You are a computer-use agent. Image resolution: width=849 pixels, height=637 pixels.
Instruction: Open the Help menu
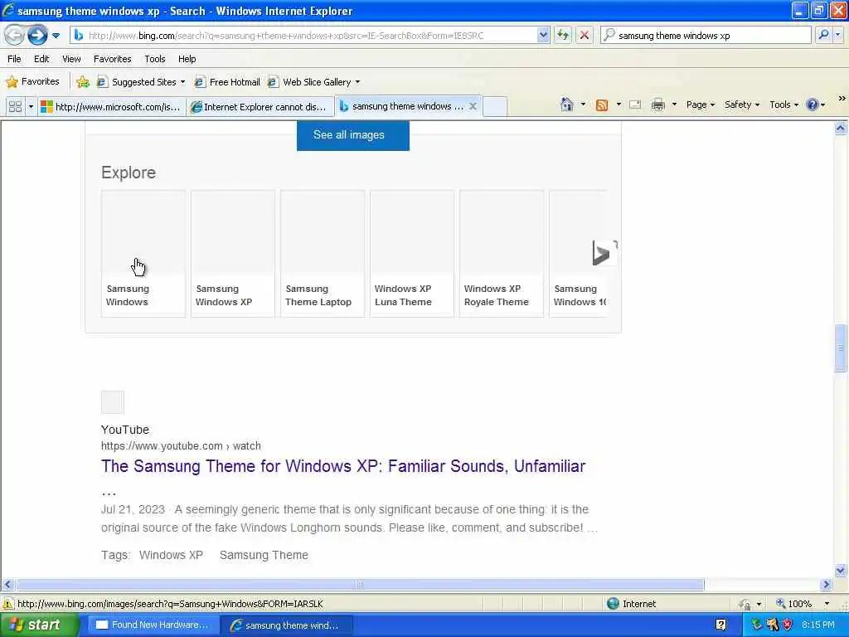click(x=187, y=59)
